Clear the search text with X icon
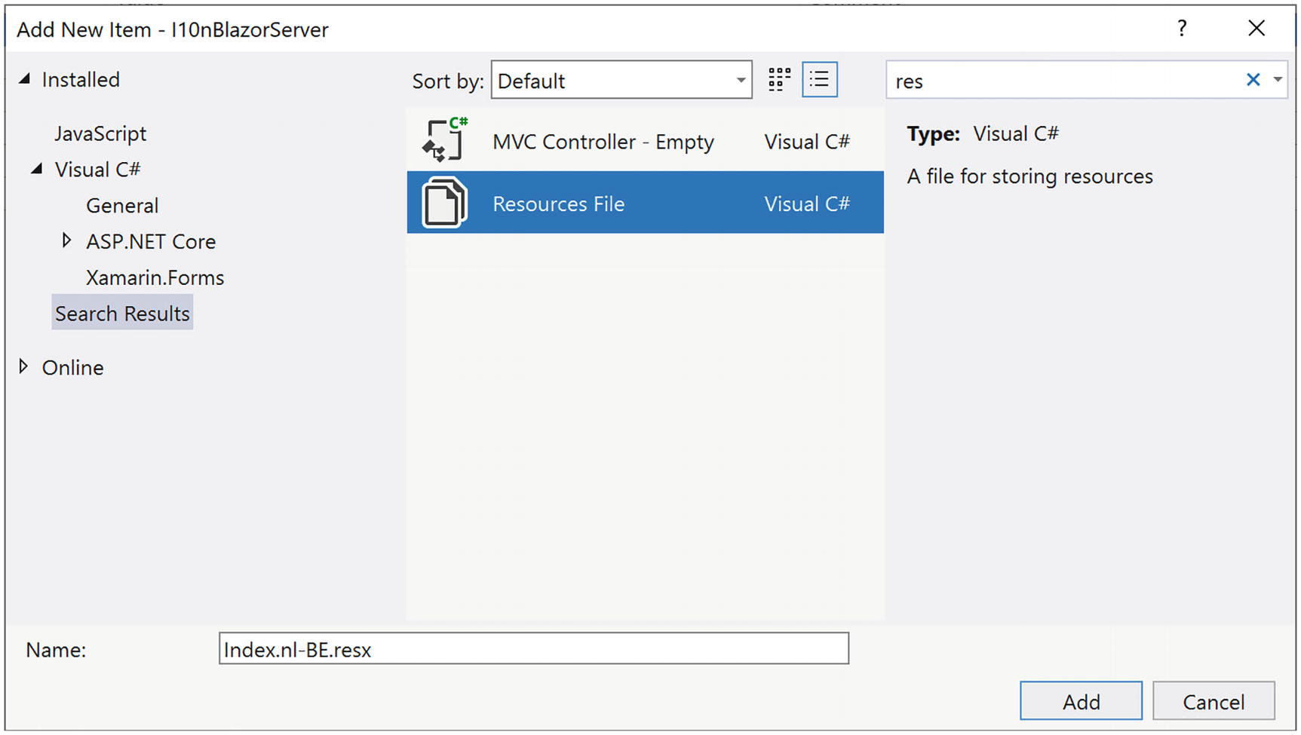 pos(1253,80)
